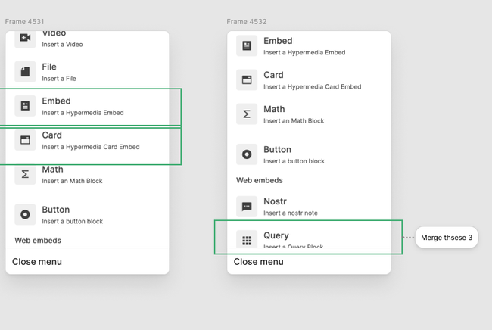The height and width of the screenshot is (330, 492).
Task: Pick the Button item in Frame 4532
Action: click(x=309, y=154)
